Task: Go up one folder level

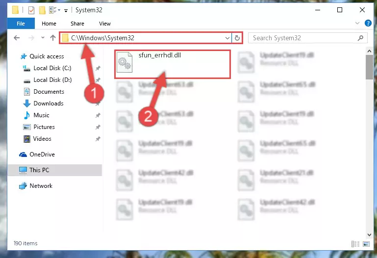Action: 52,38
